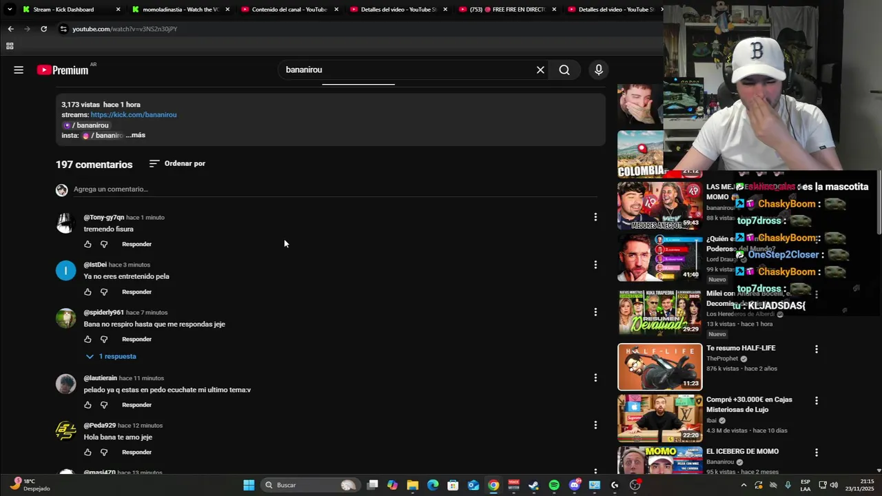
Task: Close the Stream - Kick Dashboard tab
Action: tap(118, 10)
